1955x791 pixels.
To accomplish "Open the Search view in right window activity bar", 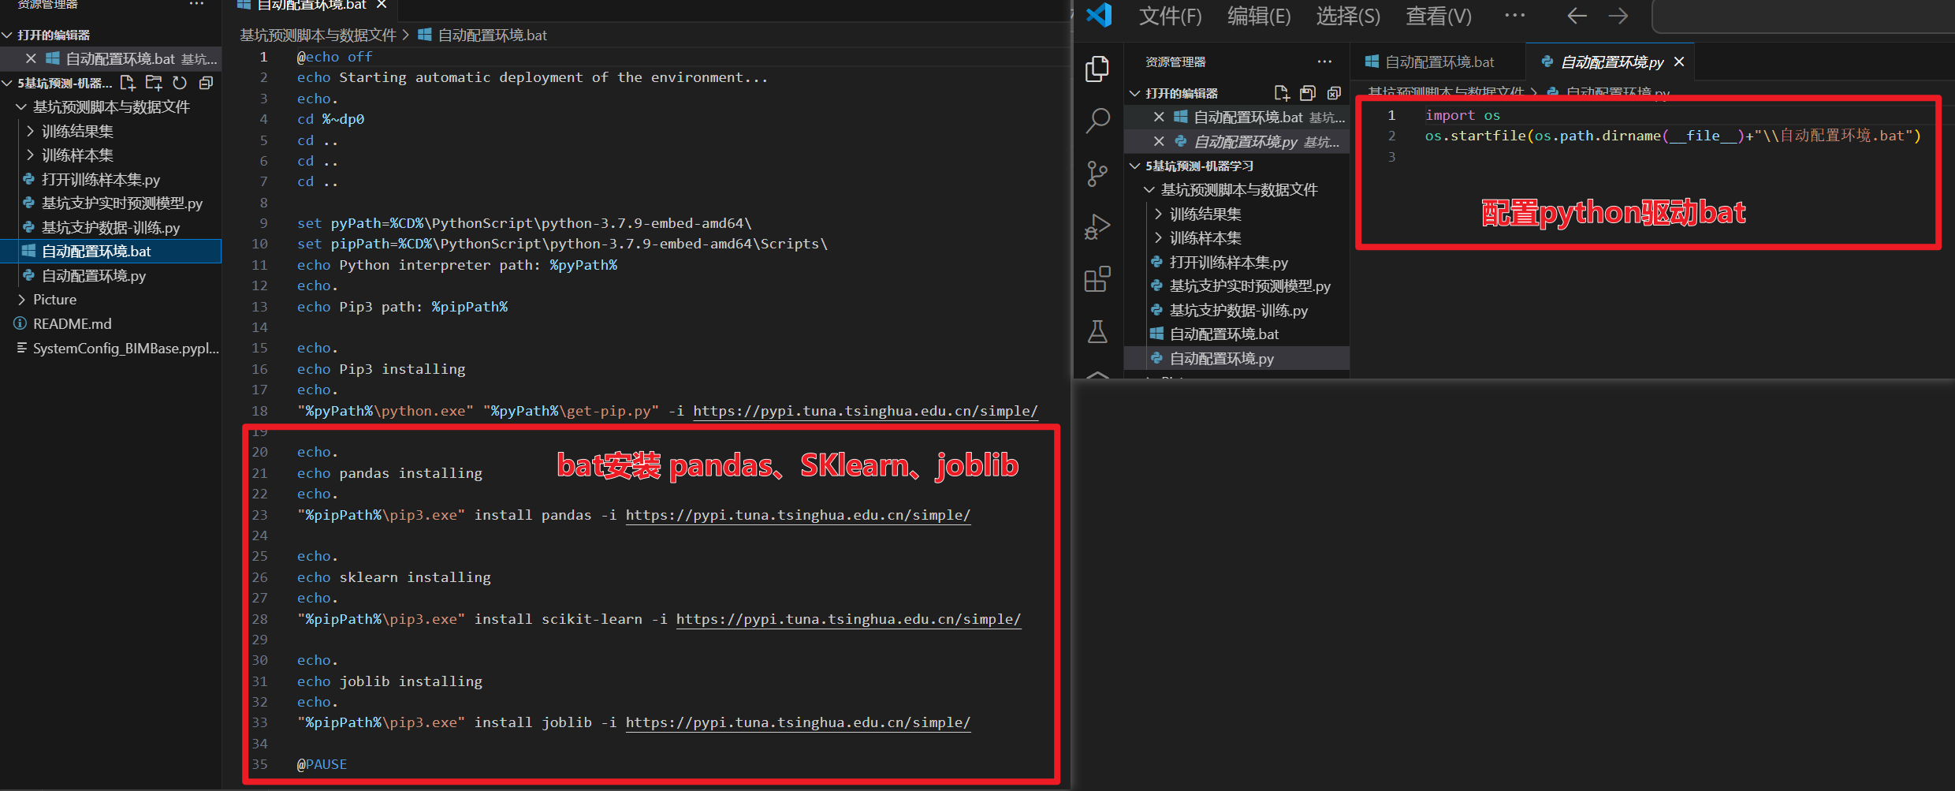I will 1097,121.
